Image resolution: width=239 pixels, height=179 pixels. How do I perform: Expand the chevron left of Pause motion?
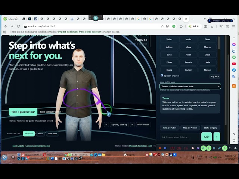[x=132, y=125]
